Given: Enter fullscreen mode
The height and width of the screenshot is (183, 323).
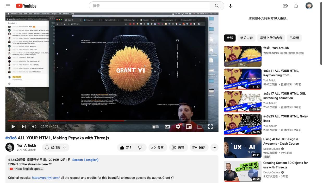Looking at the screenshot, I should [x=210, y=126].
